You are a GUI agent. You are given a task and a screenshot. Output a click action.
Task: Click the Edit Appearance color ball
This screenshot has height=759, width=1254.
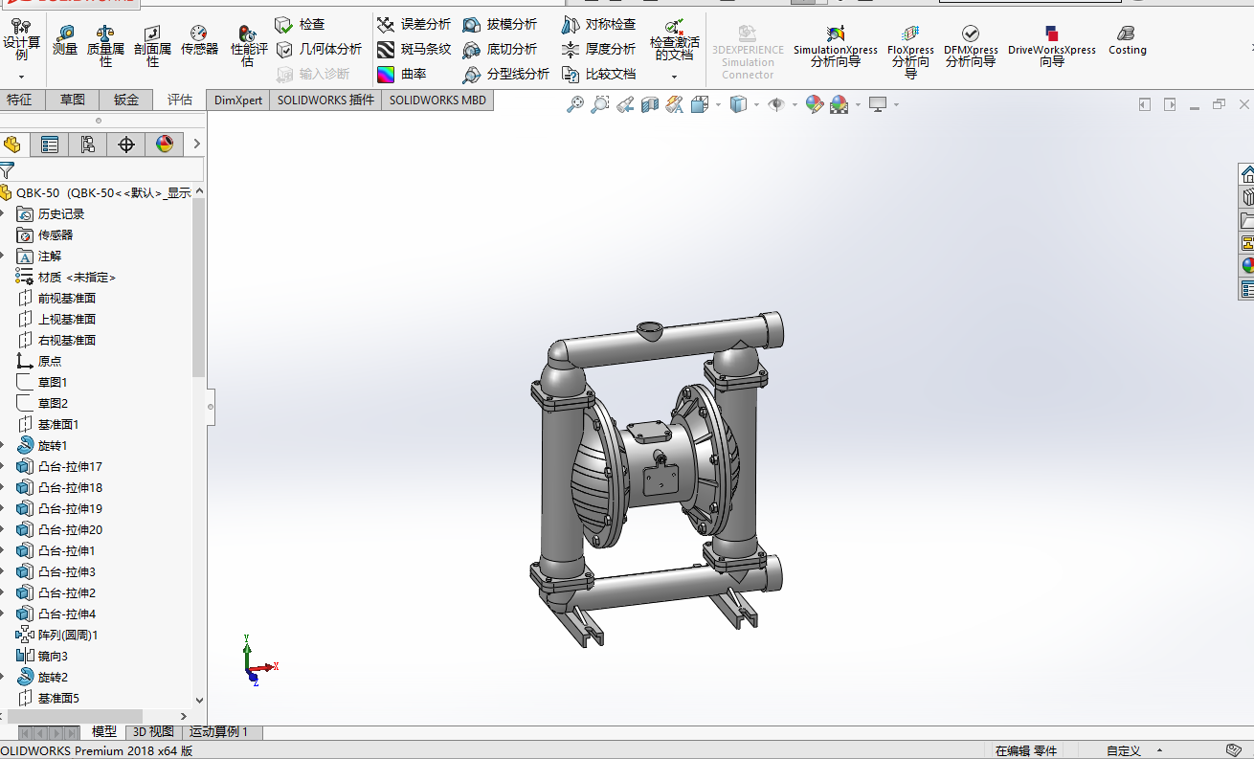pos(814,104)
